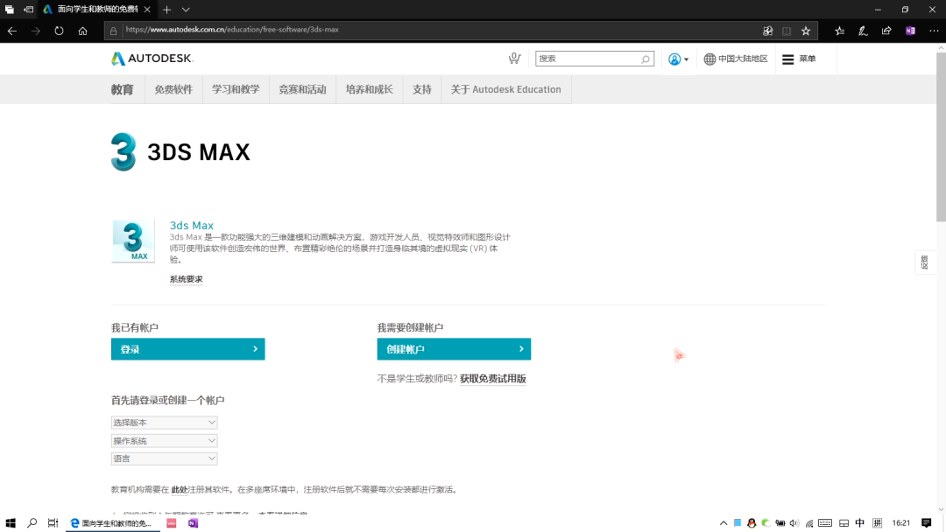The image size is (946, 532).
Task: Open the favorites hub list icon
Action: [840, 31]
